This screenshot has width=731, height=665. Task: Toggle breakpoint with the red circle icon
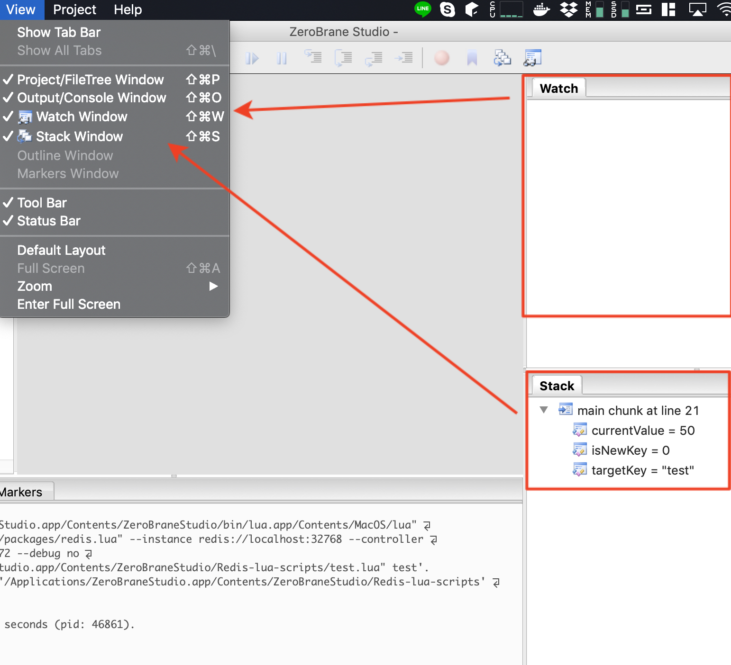pyautogui.click(x=441, y=58)
